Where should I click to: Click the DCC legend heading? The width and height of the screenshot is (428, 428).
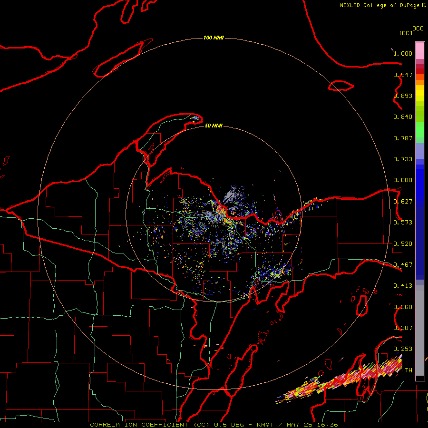(418, 29)
